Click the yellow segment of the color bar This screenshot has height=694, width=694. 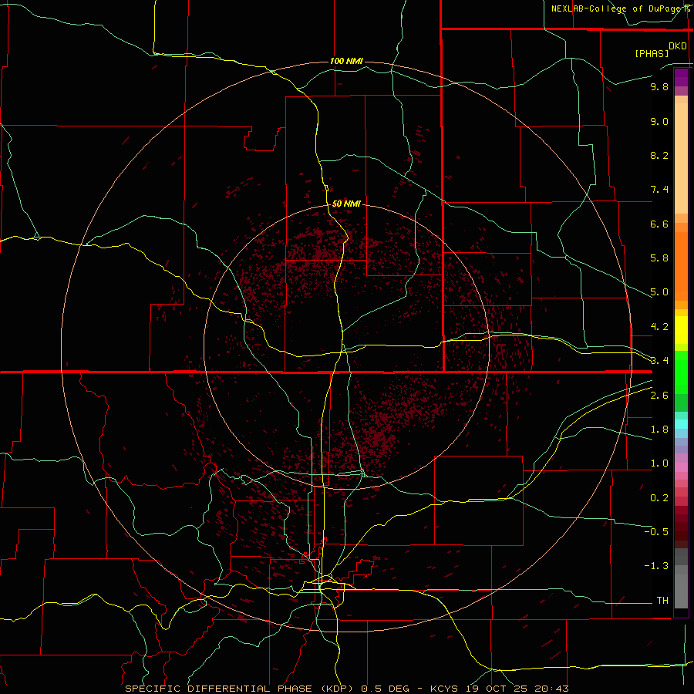click(x=681, y=330)
